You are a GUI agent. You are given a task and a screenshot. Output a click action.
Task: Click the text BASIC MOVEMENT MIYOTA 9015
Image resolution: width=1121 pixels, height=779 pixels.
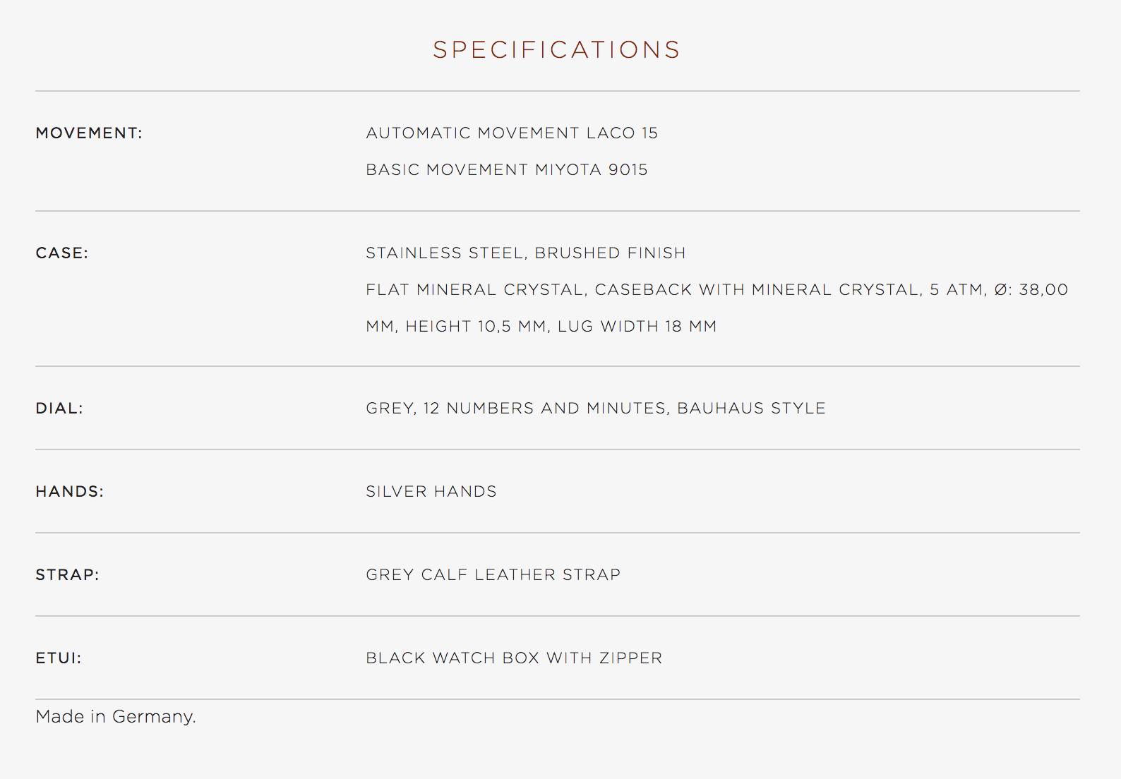click(507, 169)
